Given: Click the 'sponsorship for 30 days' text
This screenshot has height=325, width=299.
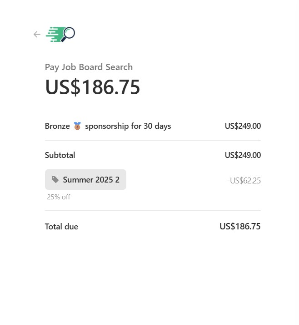Looking at the screenshot, I should click(128, 126).
